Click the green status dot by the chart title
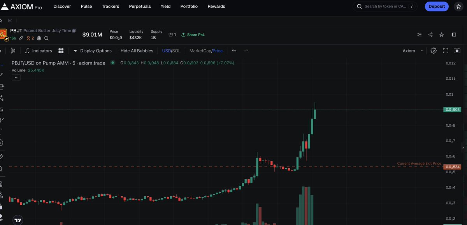The width and height of the screenshot is (467, 225). [x=113, y=63]
